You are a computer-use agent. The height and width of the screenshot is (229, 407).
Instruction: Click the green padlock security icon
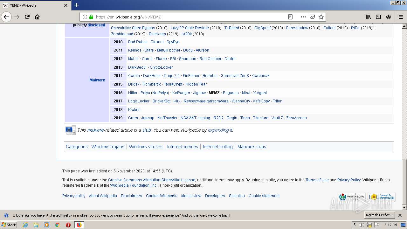pyautogui.click(x=91, y=17)
